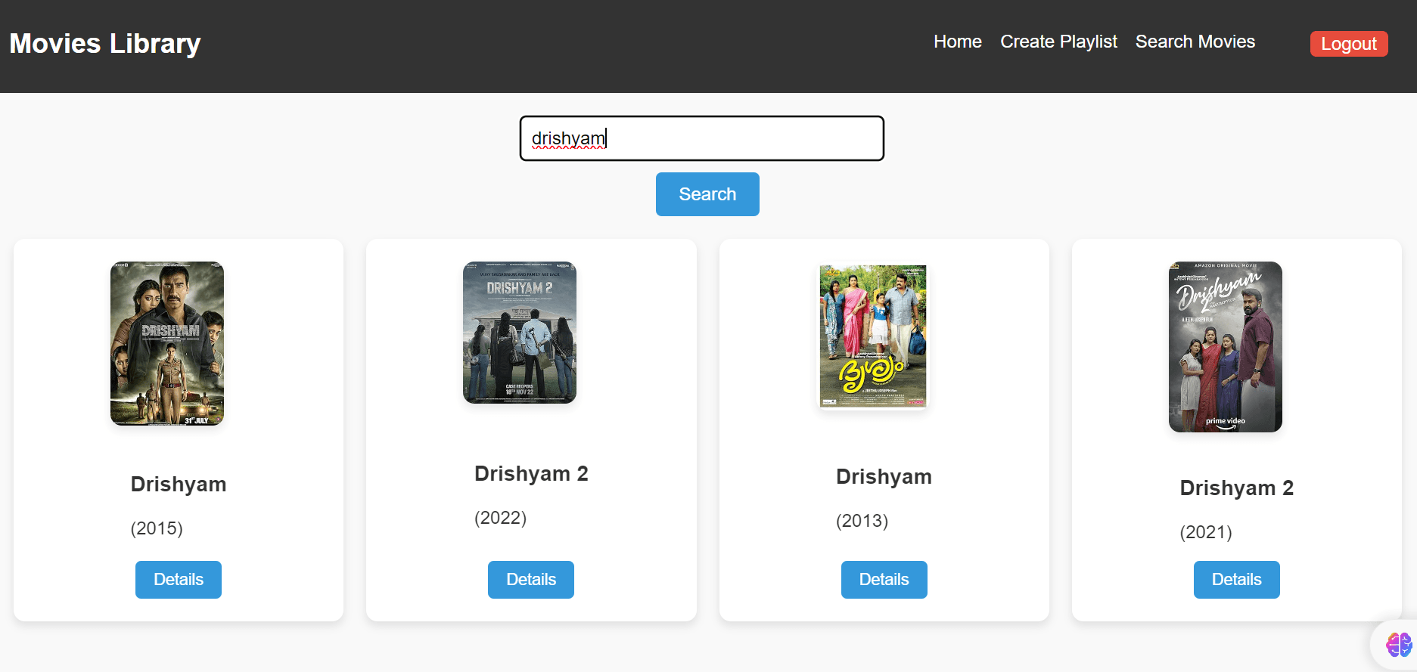Click the Drishyam 2 title above (2021)
The width and height of the screenshot is (1417, 672).
pyautogui.click(x=1236, y=488)
